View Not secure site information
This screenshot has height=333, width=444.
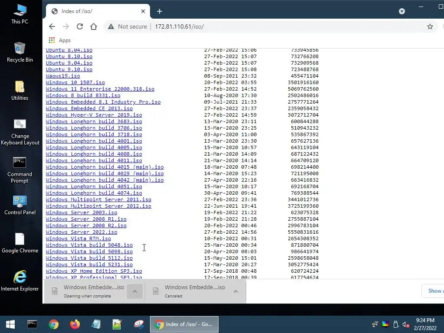coord(127,26)
